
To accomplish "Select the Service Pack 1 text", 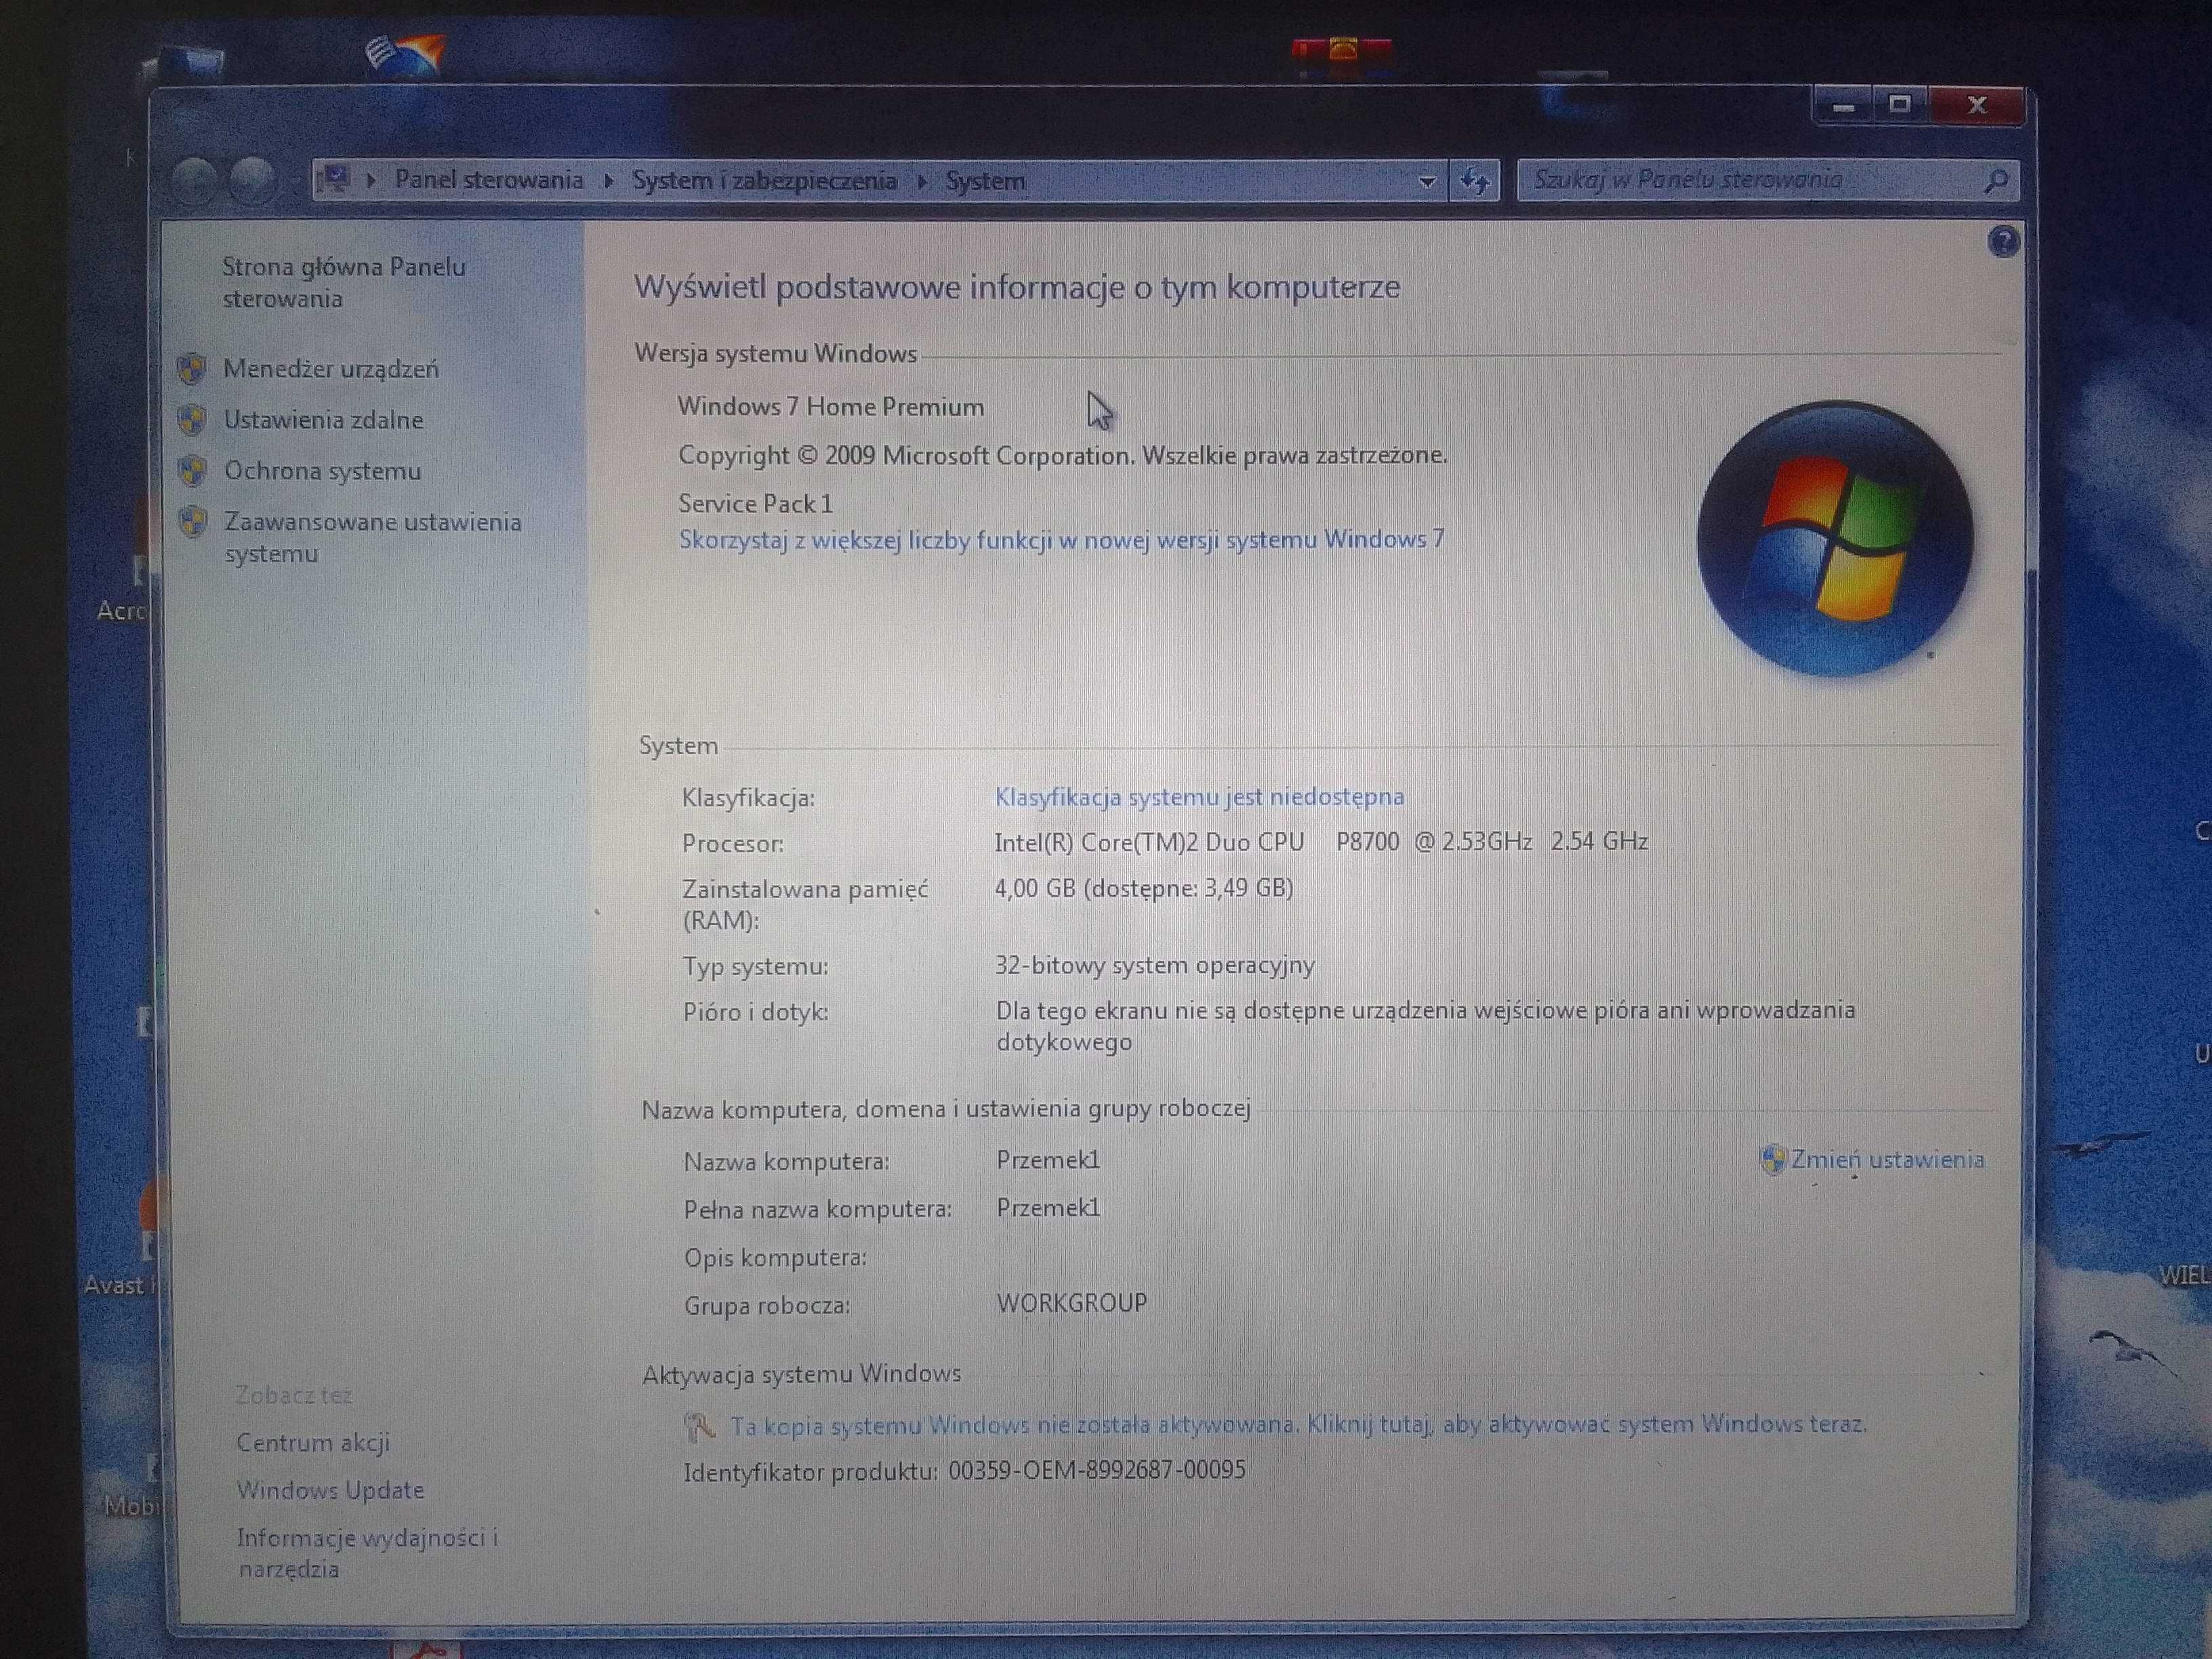I will point(755,503).
